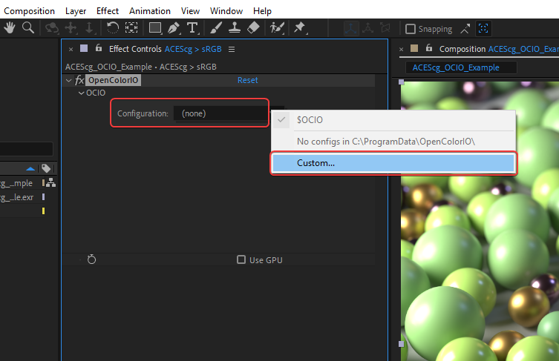Collapse the OpenColorIO effect group
The width and height of the screenshot is (559, 361).
point(69,80)
